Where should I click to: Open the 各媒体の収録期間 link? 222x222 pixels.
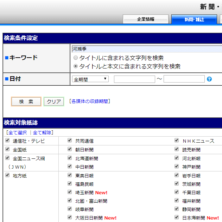pyautogui.click(x=90, y=101)
